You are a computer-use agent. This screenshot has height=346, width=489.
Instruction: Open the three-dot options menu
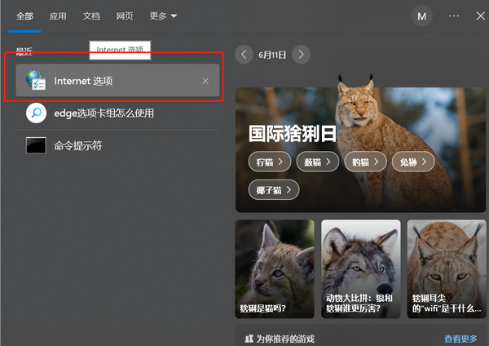click(454, 16)
